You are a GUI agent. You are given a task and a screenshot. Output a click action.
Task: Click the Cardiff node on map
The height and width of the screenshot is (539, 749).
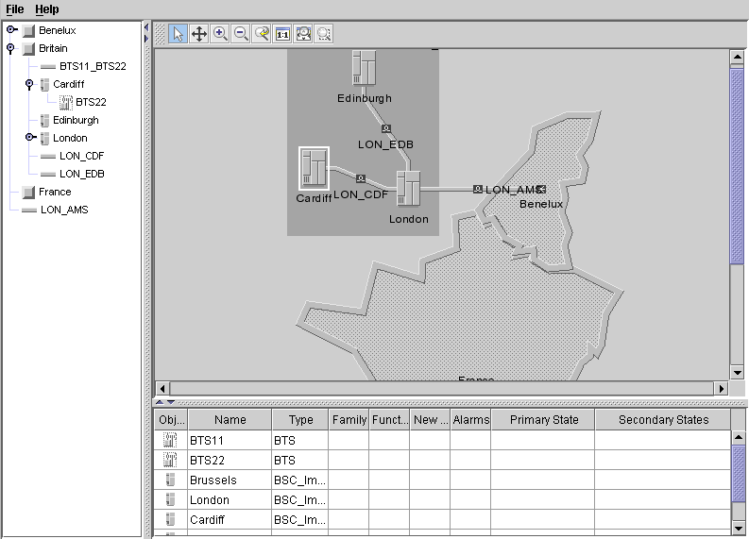(314, 170)
